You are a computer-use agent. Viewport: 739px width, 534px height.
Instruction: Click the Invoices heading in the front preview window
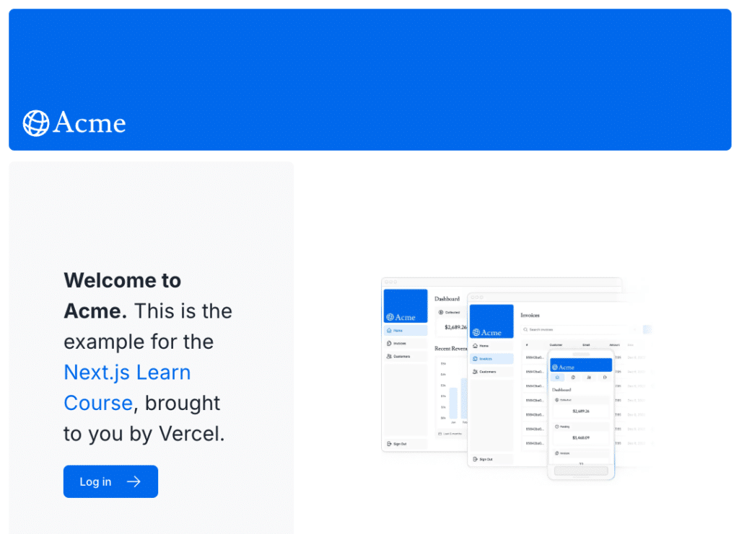[x=530, y=315]
